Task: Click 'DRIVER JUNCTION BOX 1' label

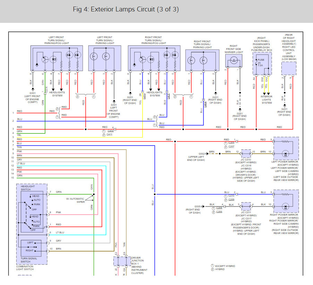Action: [x=138, y=261]
